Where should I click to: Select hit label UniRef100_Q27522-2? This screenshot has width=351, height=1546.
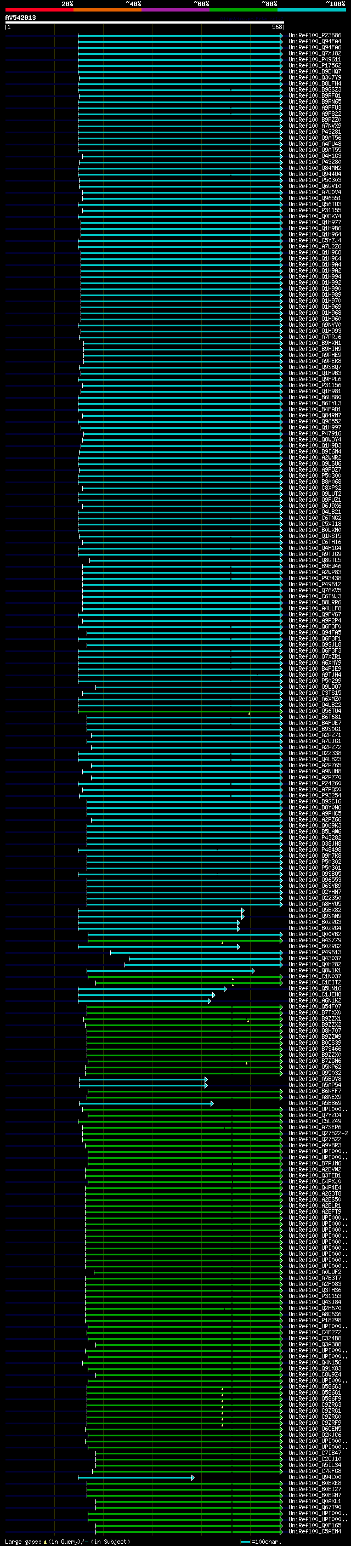(x=318, y=1133)
